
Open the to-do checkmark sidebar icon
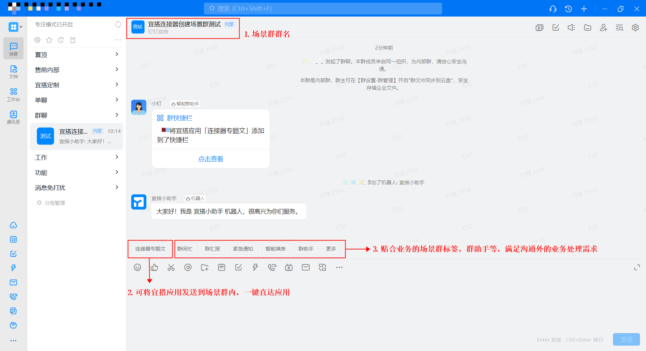[x=13, y=254]
